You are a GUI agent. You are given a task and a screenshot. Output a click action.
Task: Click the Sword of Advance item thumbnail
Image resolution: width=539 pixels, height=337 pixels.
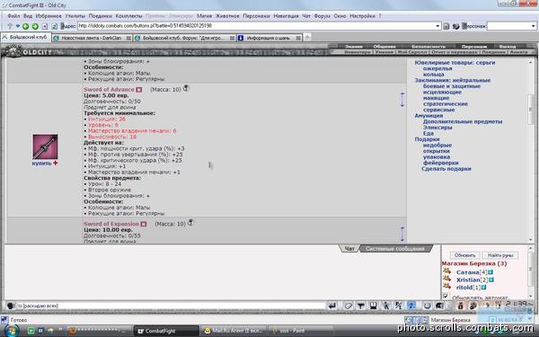[x=45, y=146]
